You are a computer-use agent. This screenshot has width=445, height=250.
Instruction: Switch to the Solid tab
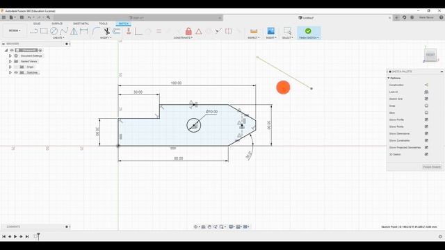tap(37, 24)
